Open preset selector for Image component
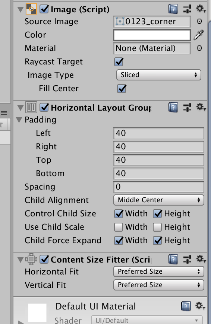The image size is (211, 324). (x=187, y=9)
